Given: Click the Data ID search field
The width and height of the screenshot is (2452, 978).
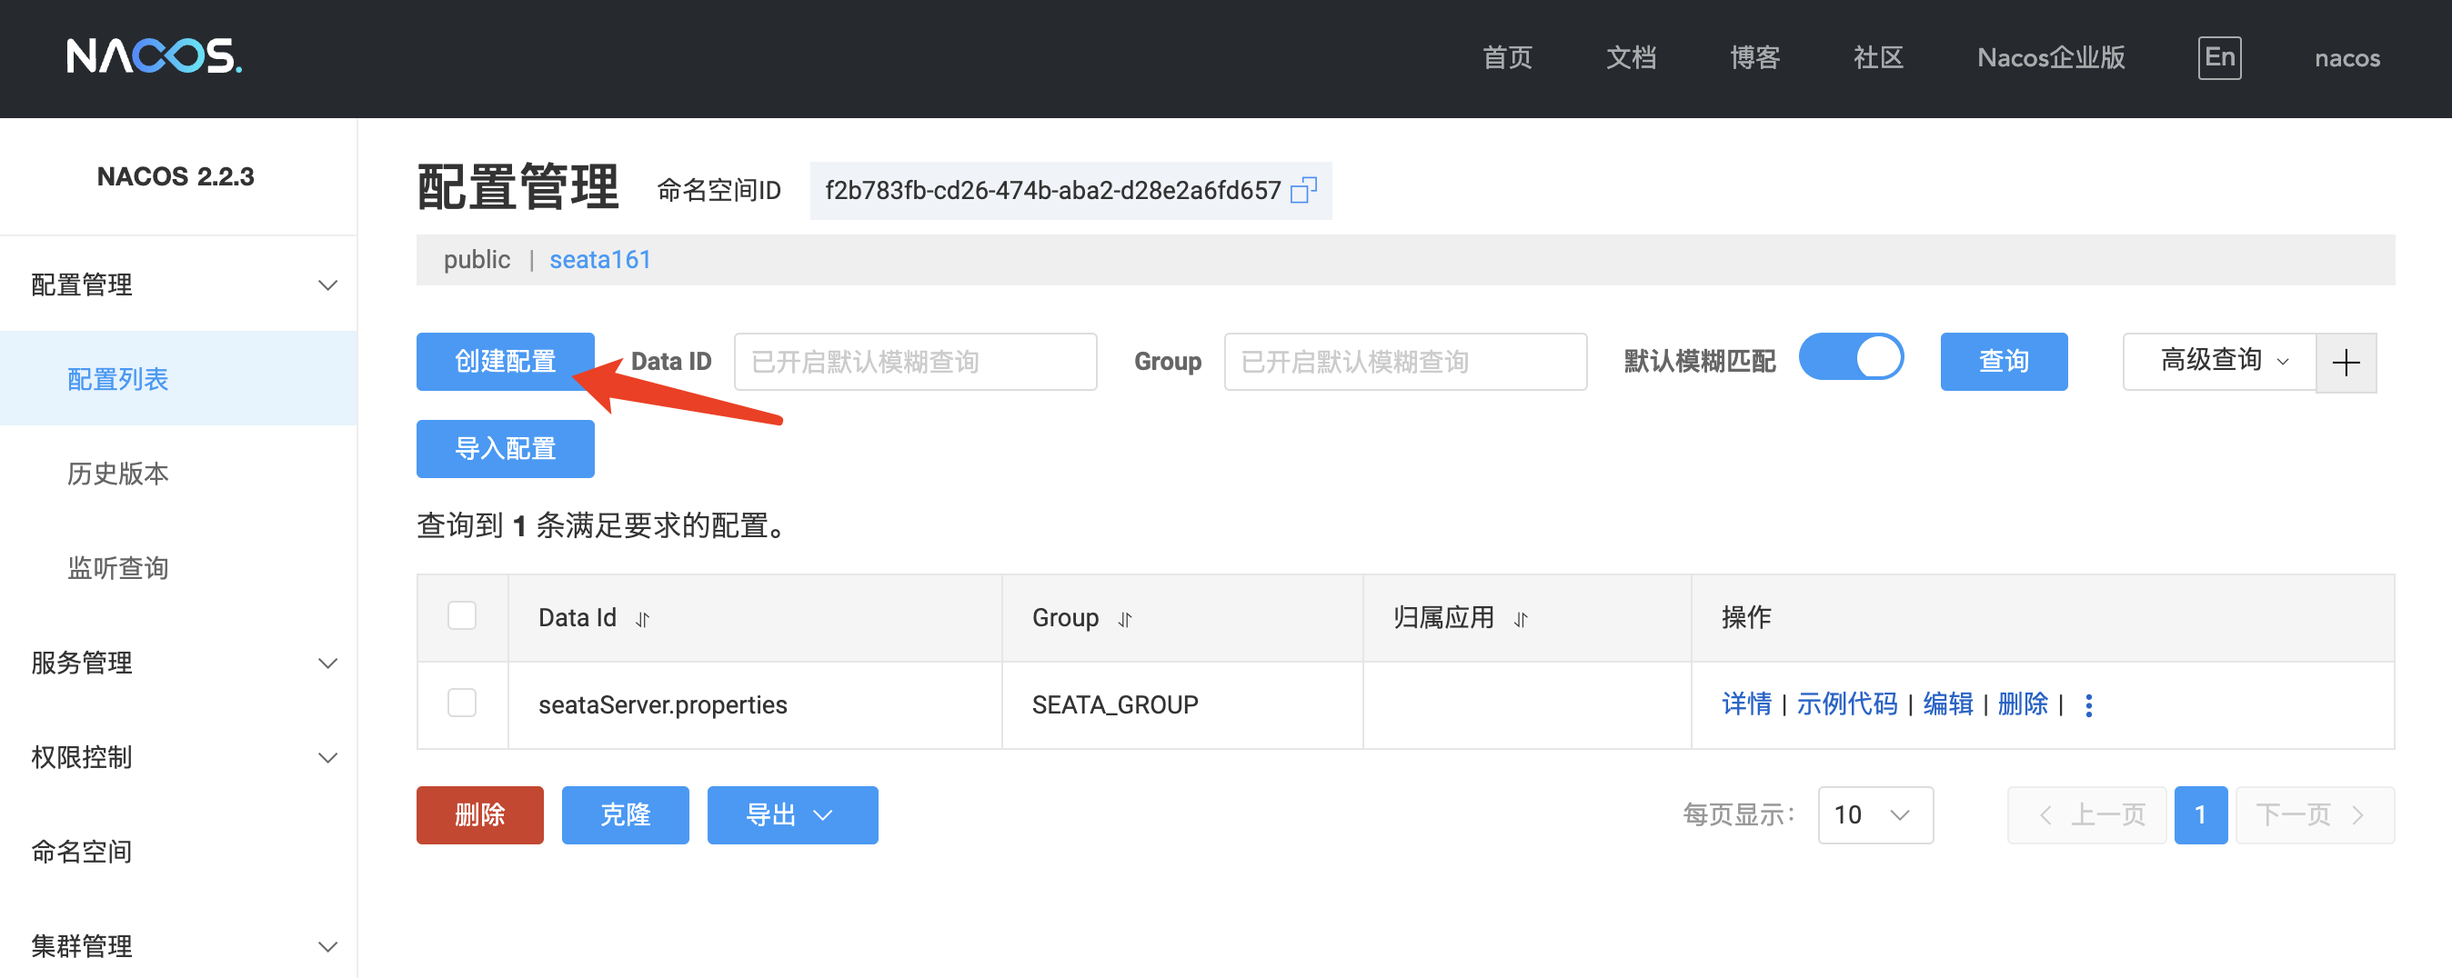Looking at the screenshot, I should coord(915,362).
